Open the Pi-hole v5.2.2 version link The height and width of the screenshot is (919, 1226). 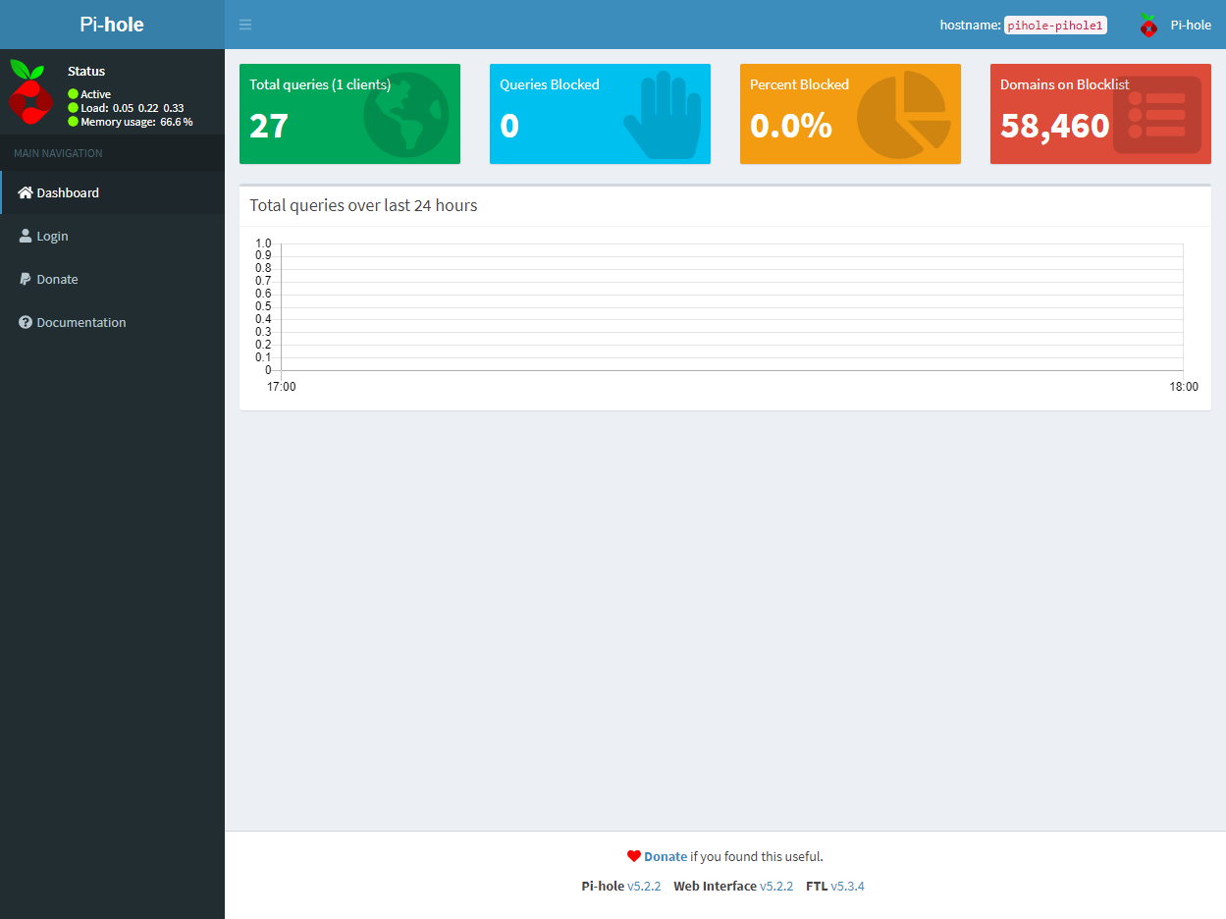tap(644, 886)
